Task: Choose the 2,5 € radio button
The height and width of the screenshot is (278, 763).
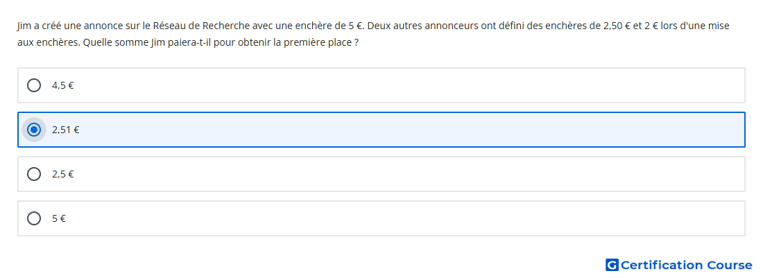Action: [x=34, y=174]
